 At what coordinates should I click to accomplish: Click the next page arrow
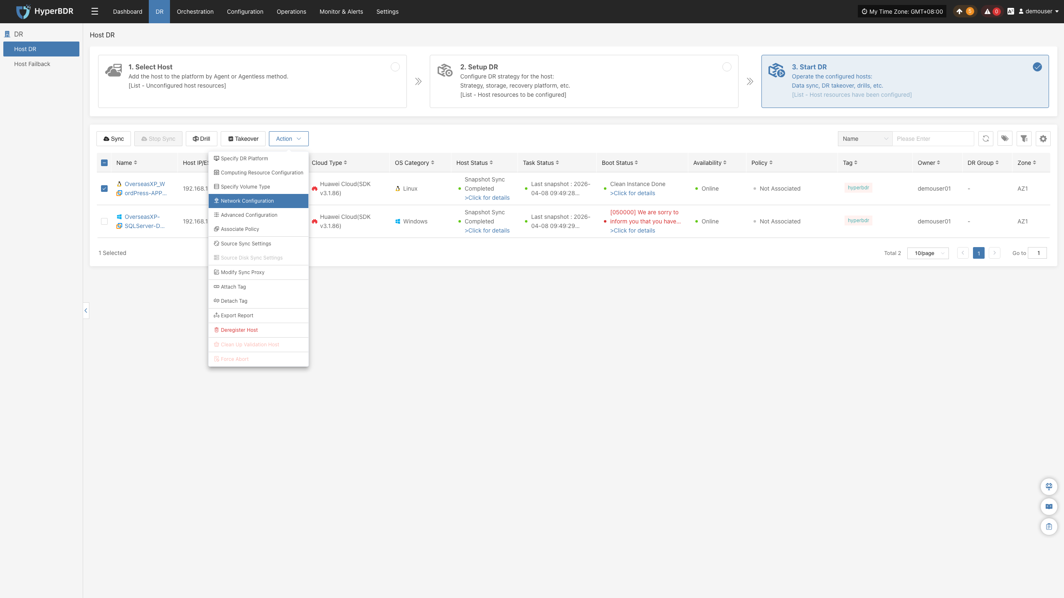[x=995, y=253]
